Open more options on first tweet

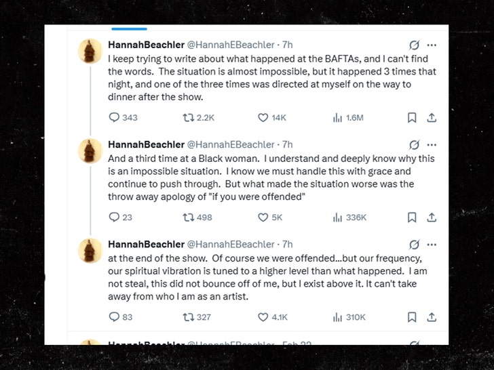click(x=432, y=45)
